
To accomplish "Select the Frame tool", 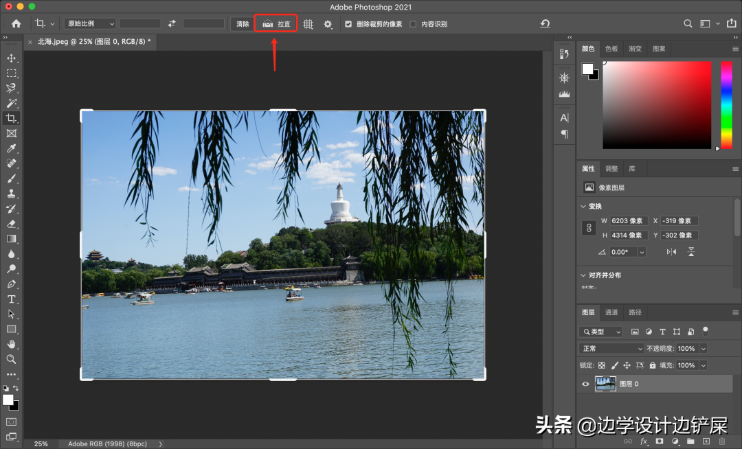I will coord(12,133).
